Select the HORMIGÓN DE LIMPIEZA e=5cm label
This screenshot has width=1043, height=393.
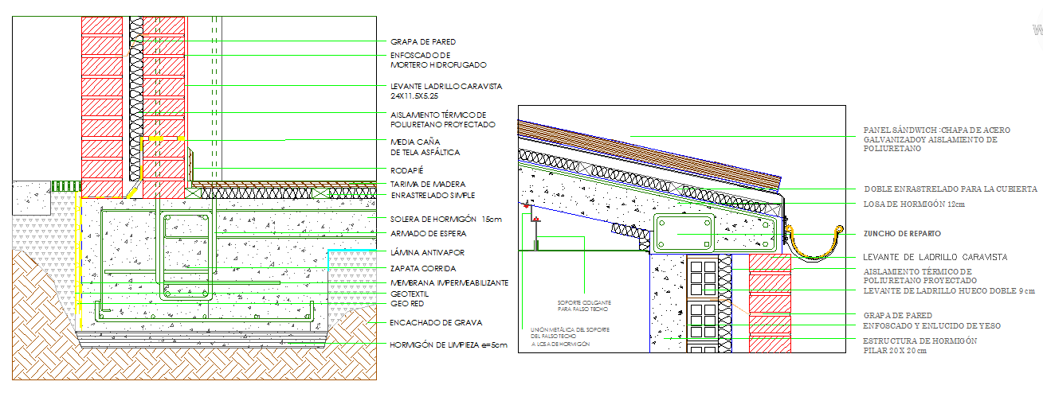[x=448, y=345]
